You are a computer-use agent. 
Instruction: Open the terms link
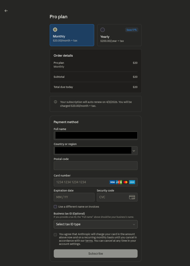[x=89, y=241]
